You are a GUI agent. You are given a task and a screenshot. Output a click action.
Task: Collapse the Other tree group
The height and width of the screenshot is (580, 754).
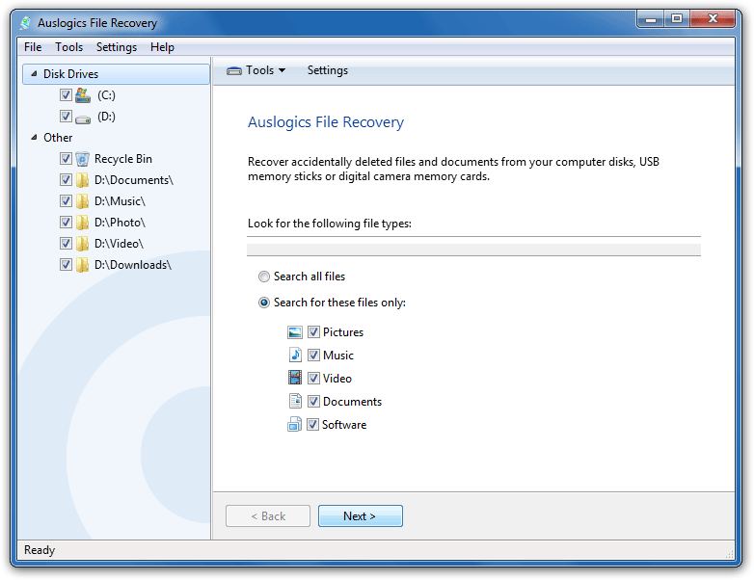[x=34, y=138]
